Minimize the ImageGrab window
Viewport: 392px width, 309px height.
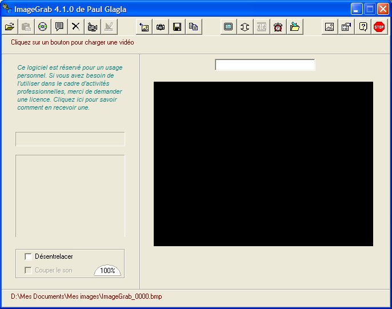[x=357, y=9]
